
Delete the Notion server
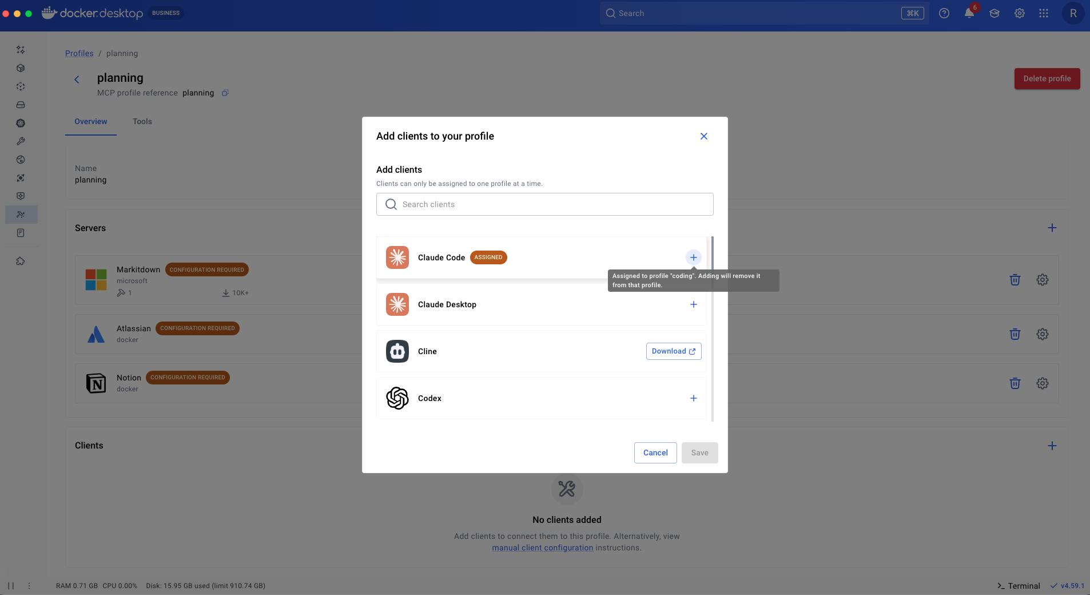(x=1015, y=383)
